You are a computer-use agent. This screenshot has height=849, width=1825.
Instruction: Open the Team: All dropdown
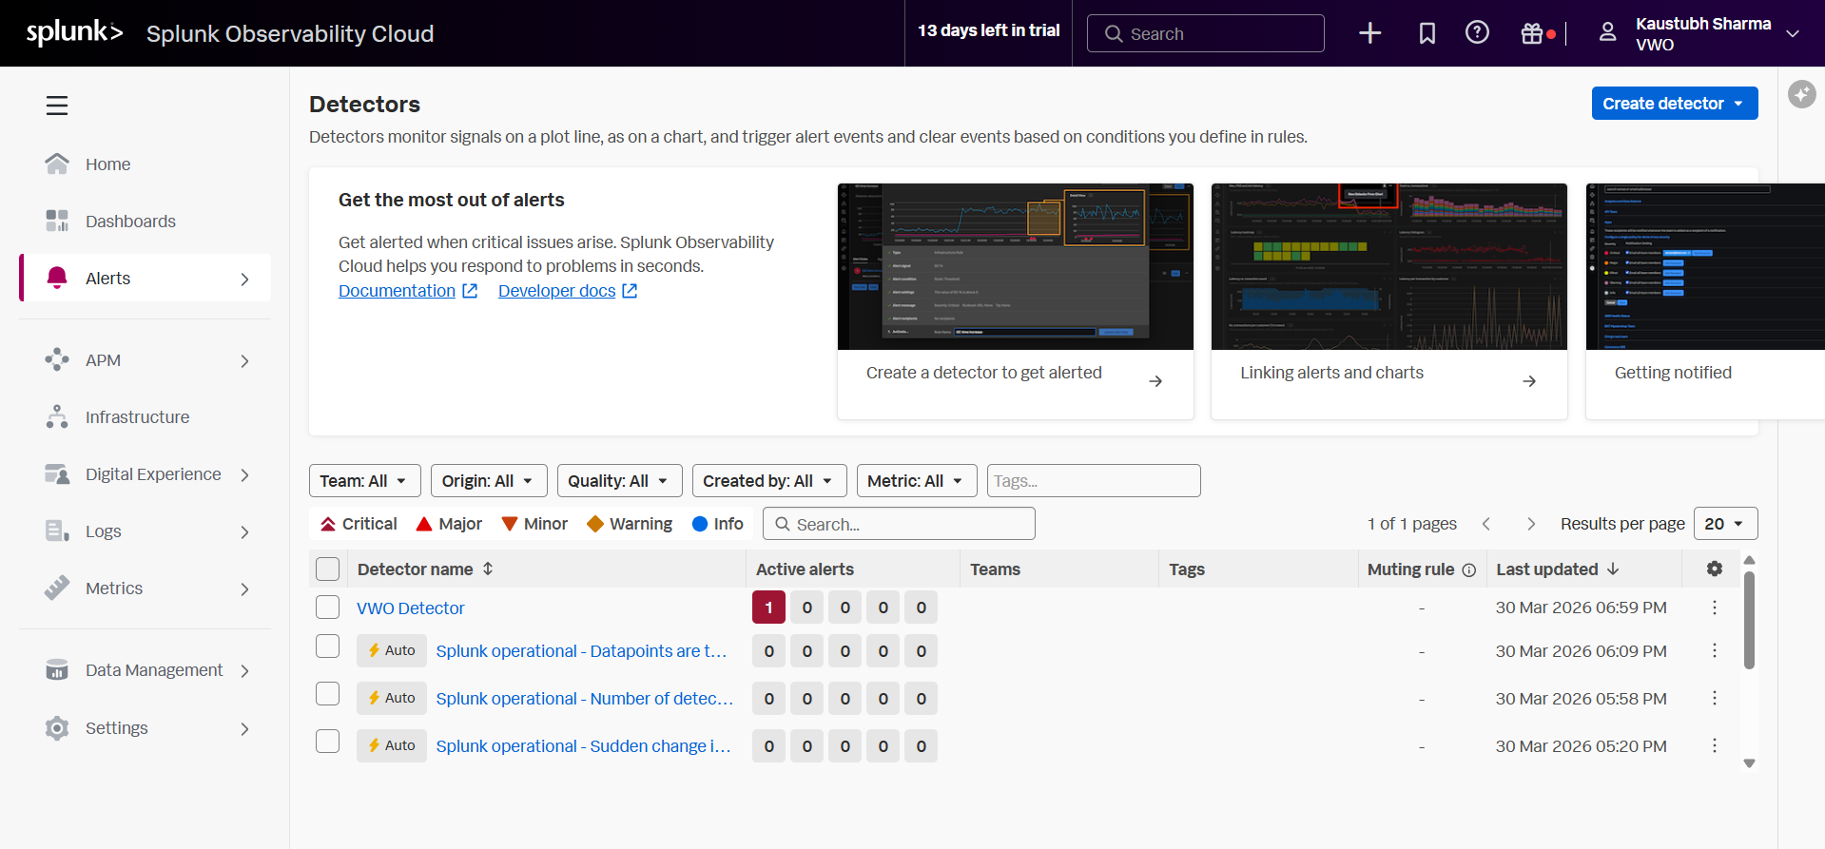pos(365,481)
